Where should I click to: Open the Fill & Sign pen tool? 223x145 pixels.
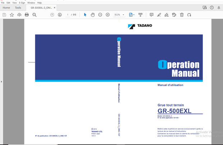[x=167, y=15]
